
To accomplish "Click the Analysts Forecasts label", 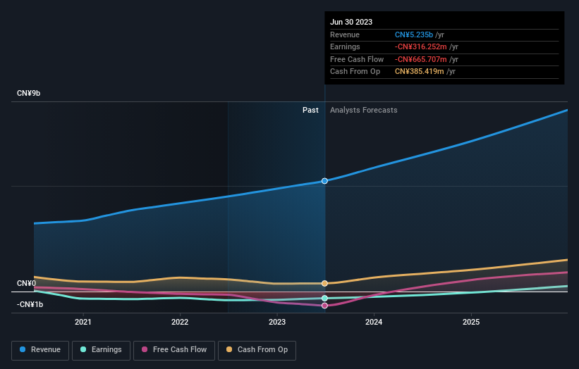I will click(x=364, y=110).
